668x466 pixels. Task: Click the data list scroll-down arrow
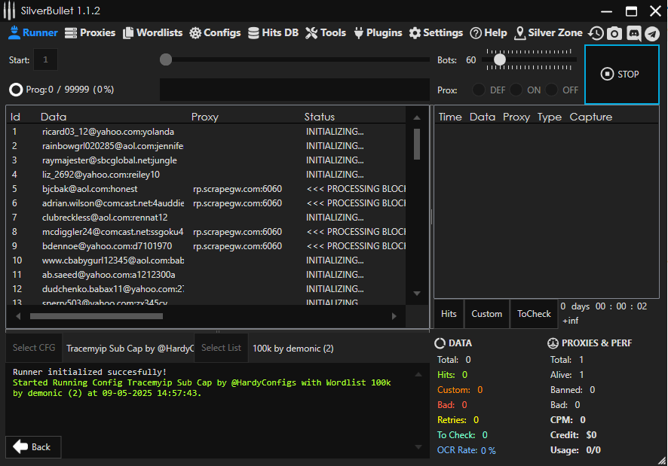(x=417, y=294)
